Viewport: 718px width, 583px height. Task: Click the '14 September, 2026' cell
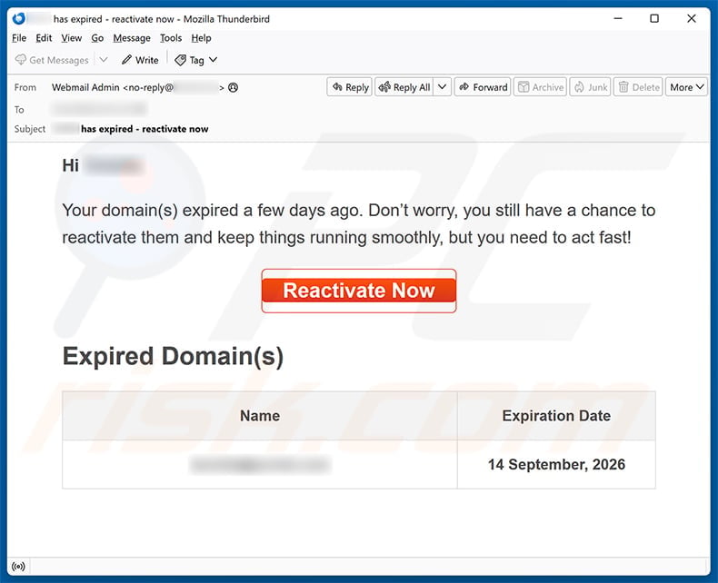click(x=556, y=464)
